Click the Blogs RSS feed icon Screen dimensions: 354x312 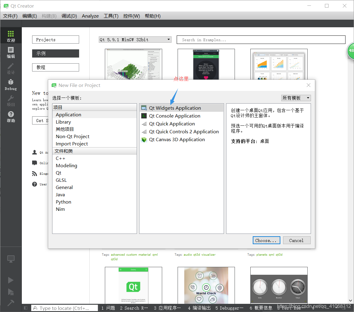point(35,174)
